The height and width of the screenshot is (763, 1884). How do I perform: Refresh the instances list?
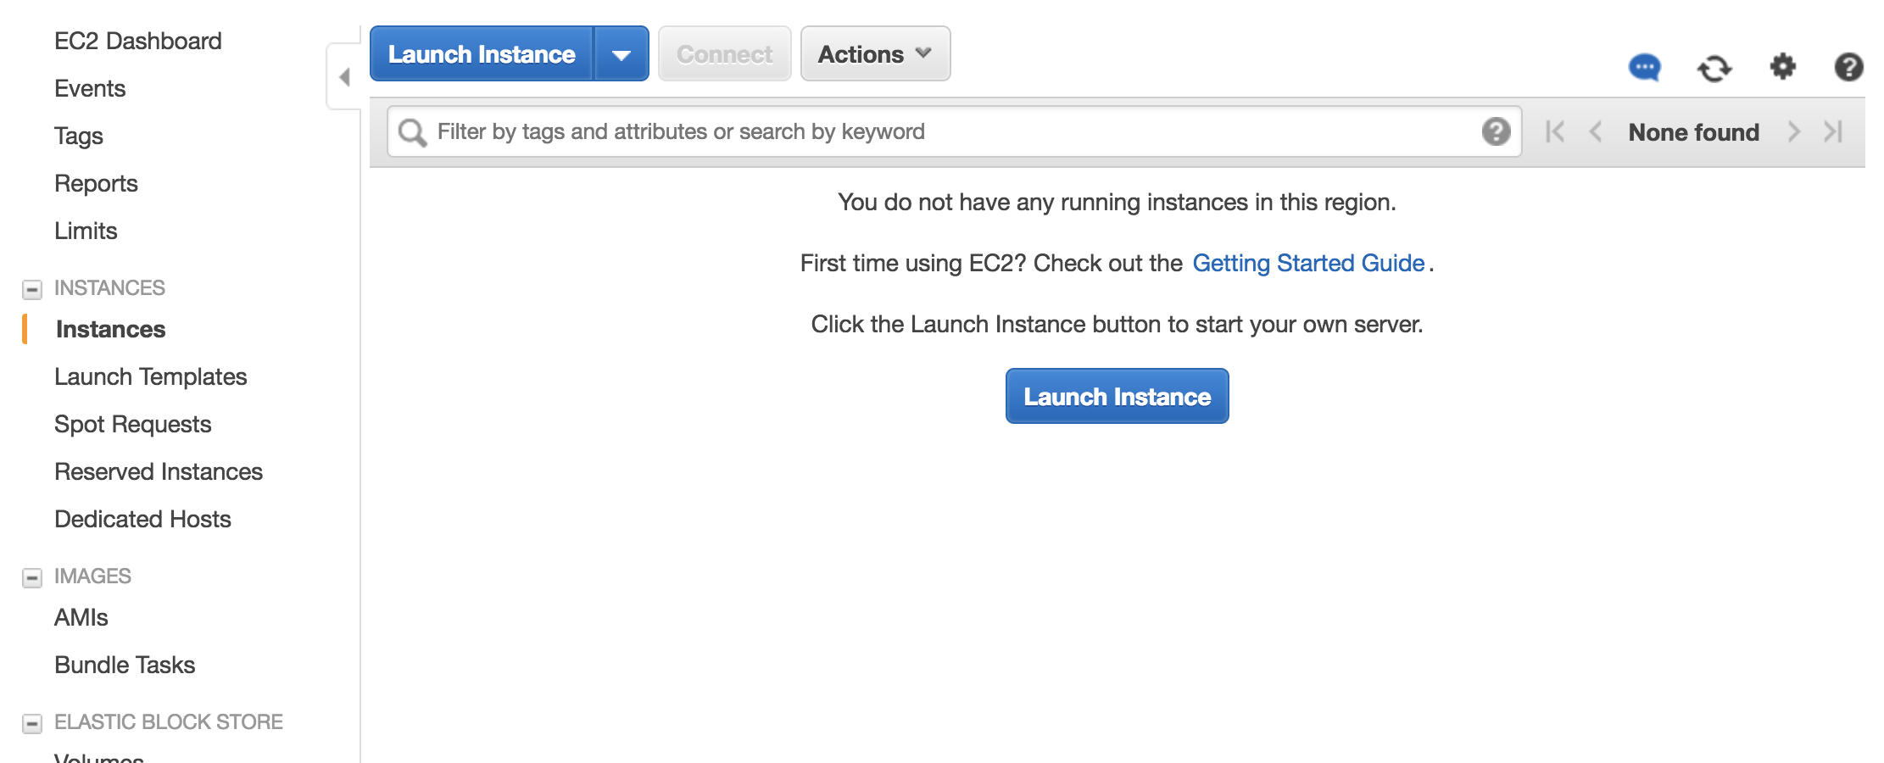point(1714,68)
